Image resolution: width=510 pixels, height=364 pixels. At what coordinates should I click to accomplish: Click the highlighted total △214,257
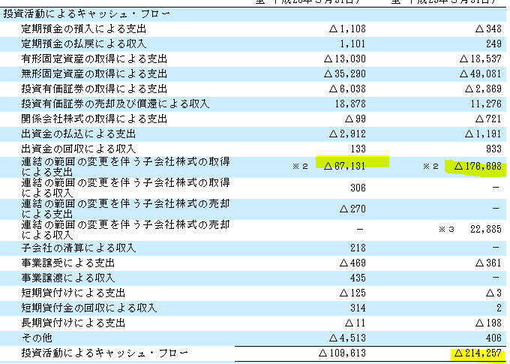tap(478, 353)
